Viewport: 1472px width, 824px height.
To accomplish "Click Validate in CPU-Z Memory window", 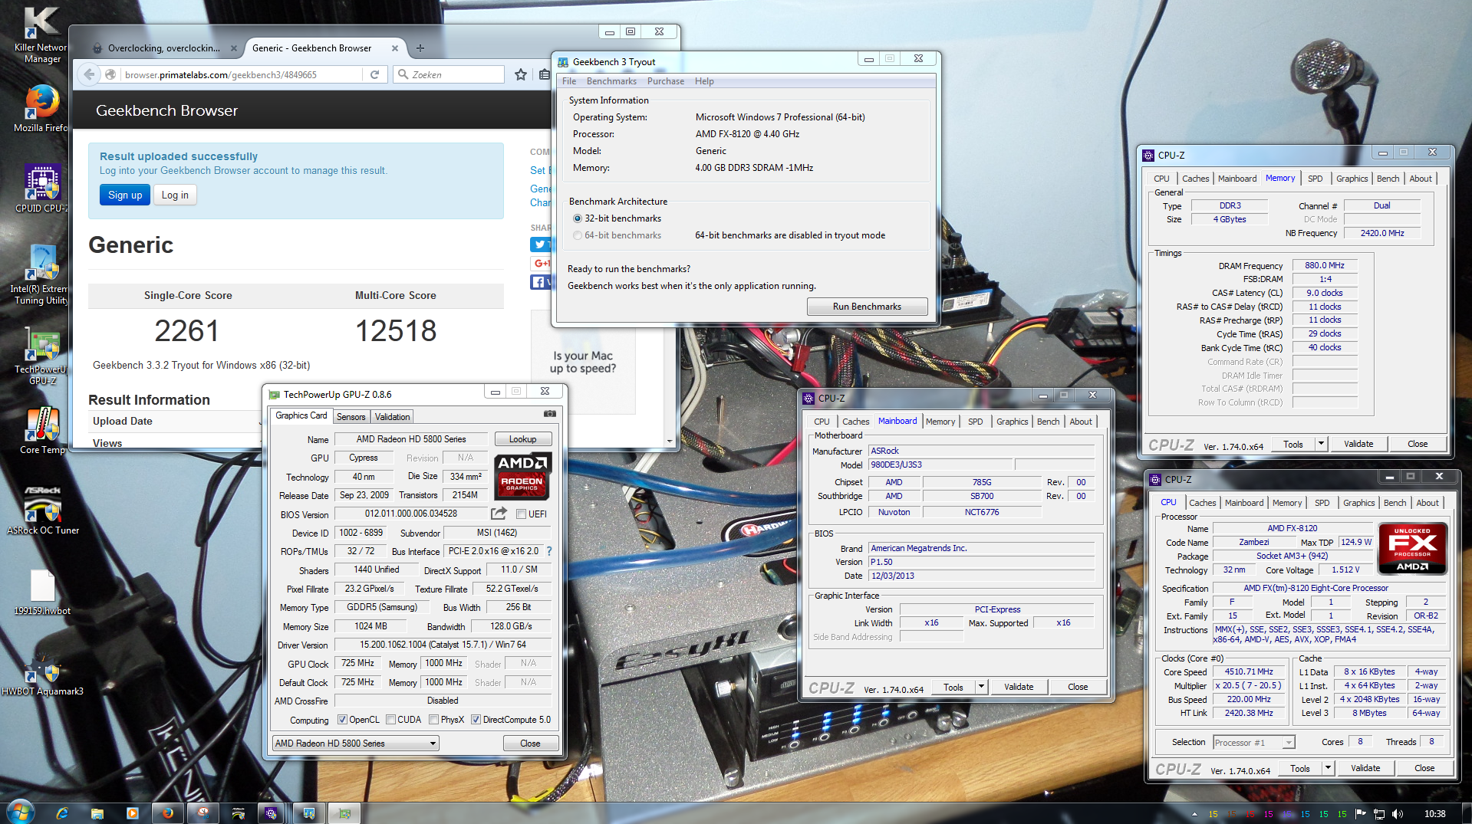I will 1358,444.
